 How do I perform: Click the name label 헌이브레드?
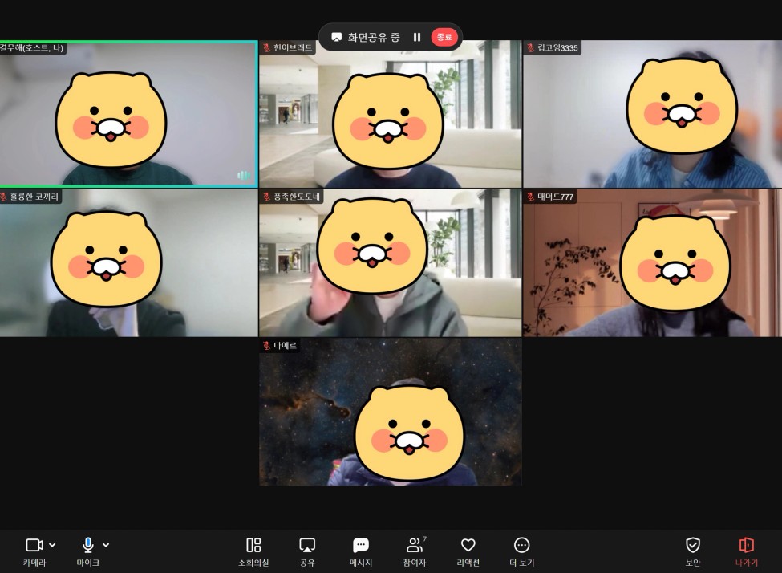click(x=293, y=48)
